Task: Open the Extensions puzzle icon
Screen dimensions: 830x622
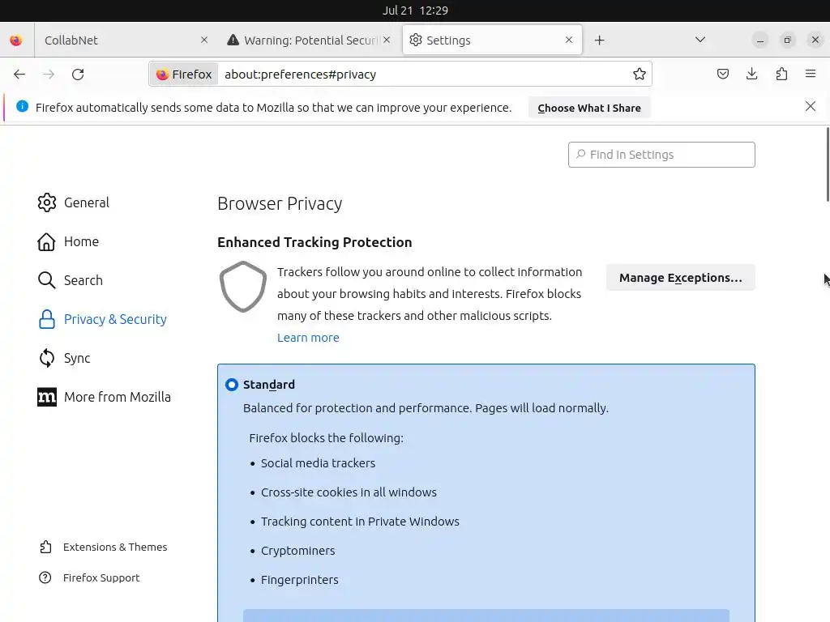Action: [x=781, y=75]
